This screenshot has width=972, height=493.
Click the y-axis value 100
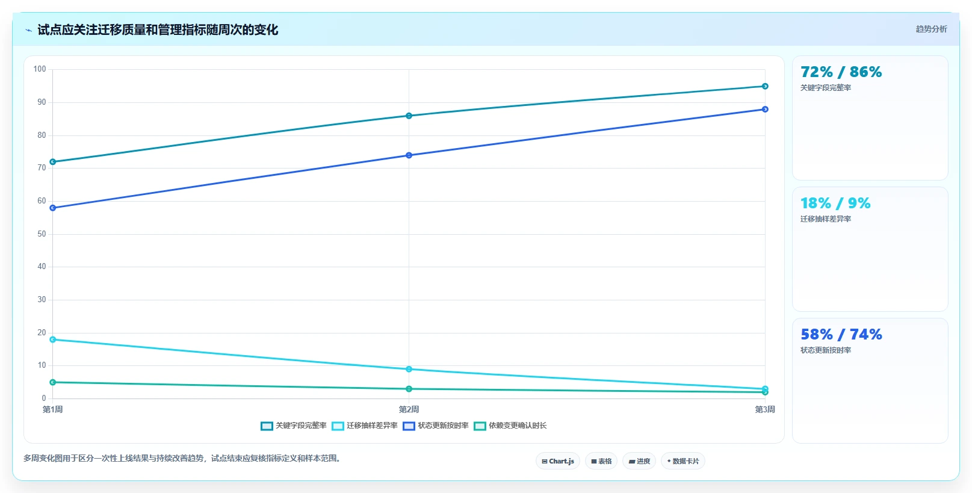(x=40, y=69)
